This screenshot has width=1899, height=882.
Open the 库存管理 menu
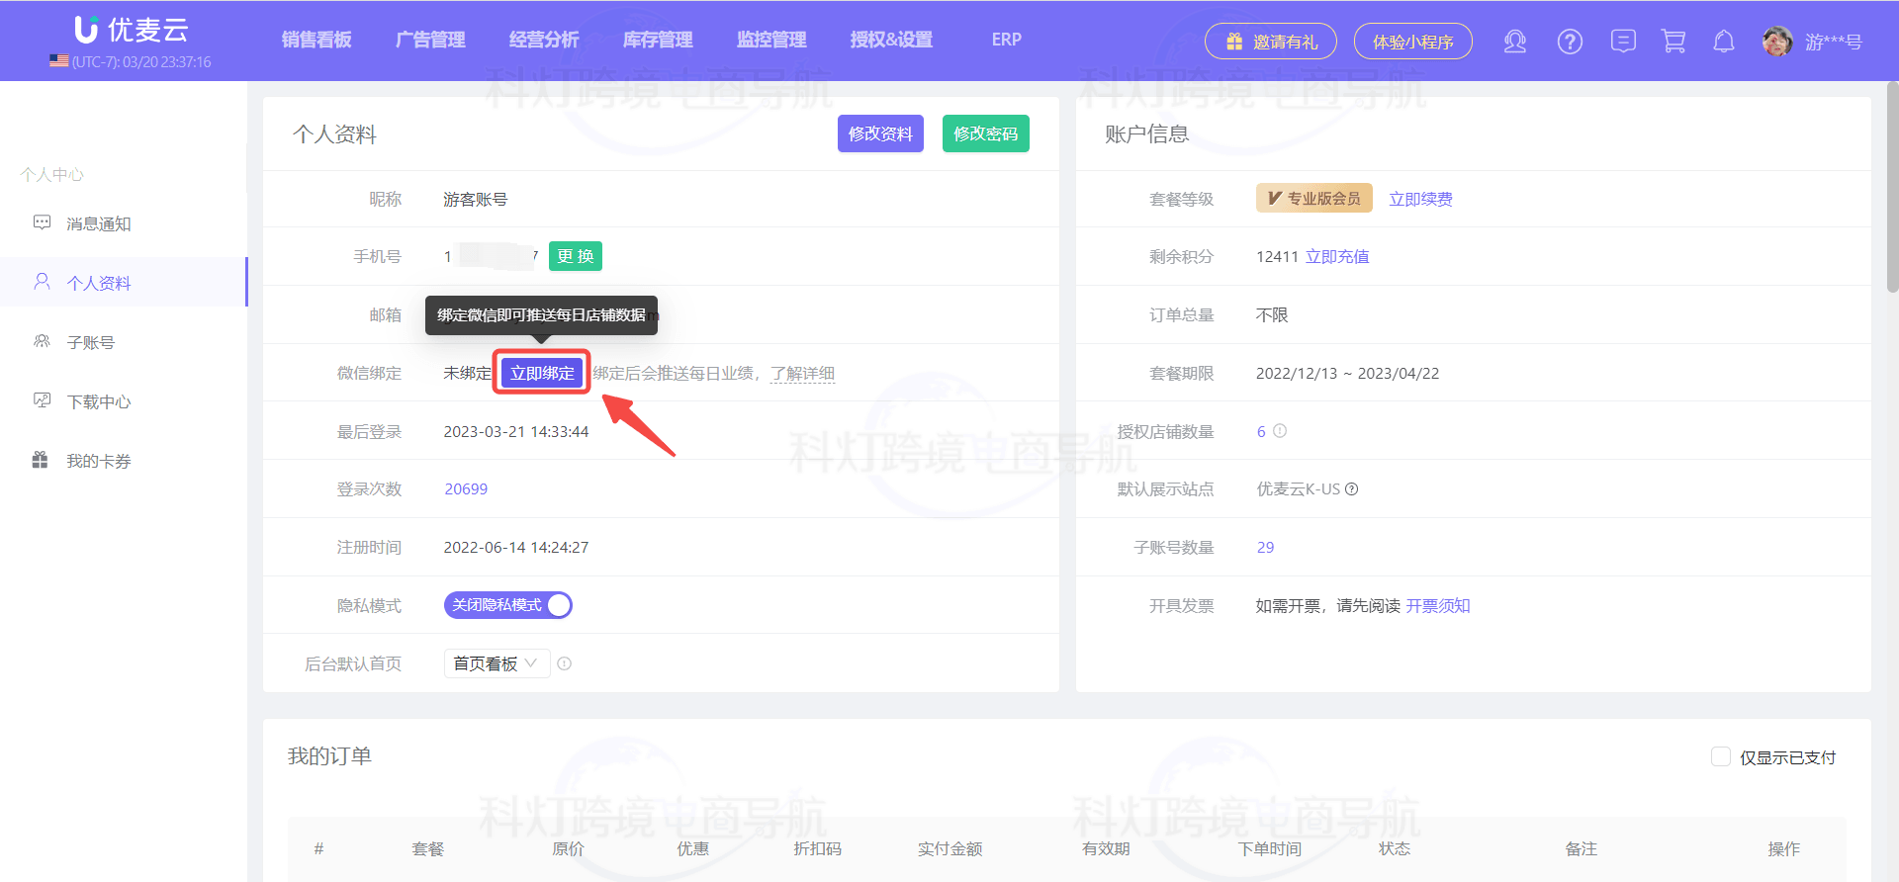pyautogui.click(x=658, y=40)
